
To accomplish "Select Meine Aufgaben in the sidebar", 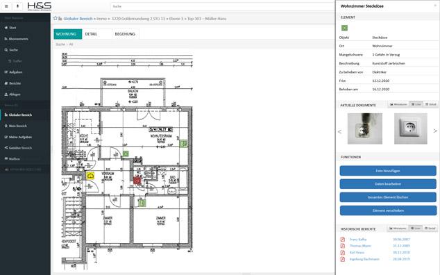I will point(18,137).
